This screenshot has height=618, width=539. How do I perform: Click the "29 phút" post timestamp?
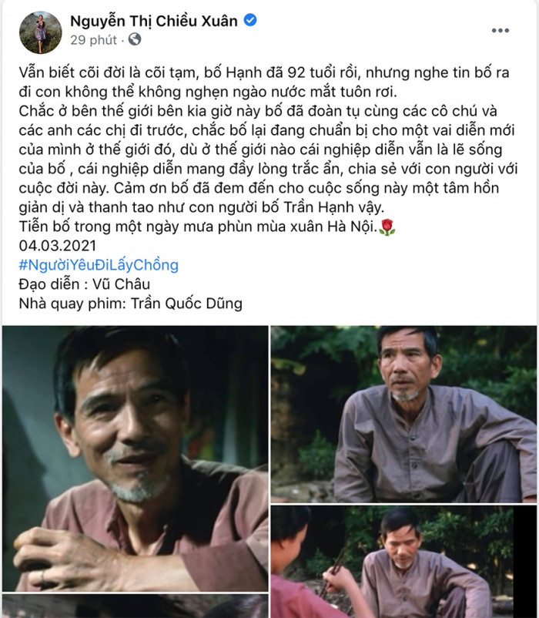94,40
